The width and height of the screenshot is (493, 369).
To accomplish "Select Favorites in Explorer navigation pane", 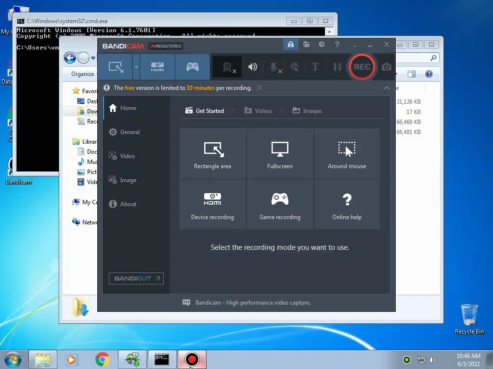I will (85, 91).
